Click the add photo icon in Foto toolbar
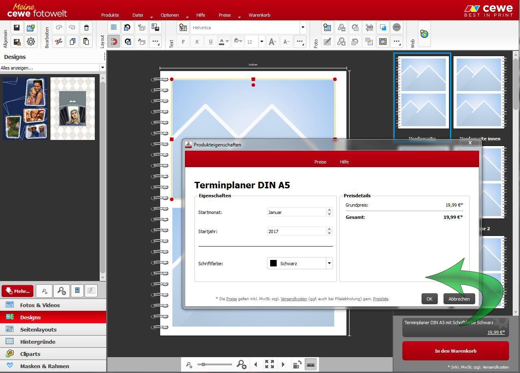The image size is (520, 373). (328, 28)
